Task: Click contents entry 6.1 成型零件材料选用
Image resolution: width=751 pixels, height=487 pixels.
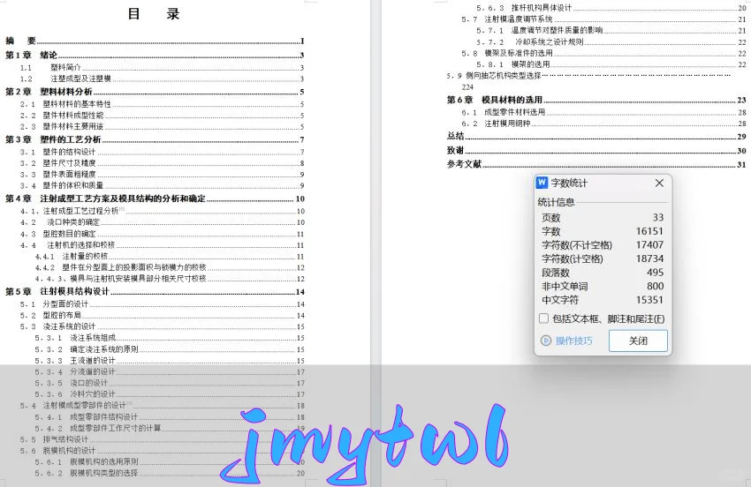Action: (x=603, y=112)
